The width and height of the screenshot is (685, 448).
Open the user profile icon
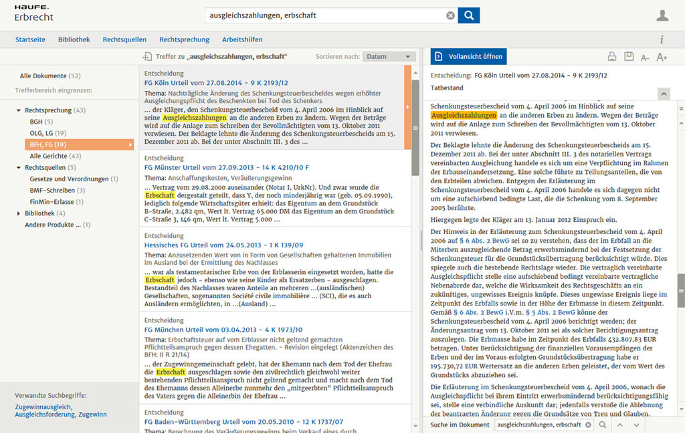coord(662,16)
